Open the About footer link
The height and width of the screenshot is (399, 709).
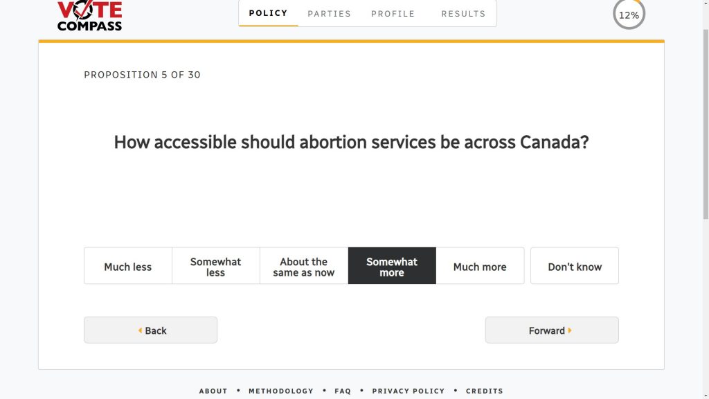(213, 391)
